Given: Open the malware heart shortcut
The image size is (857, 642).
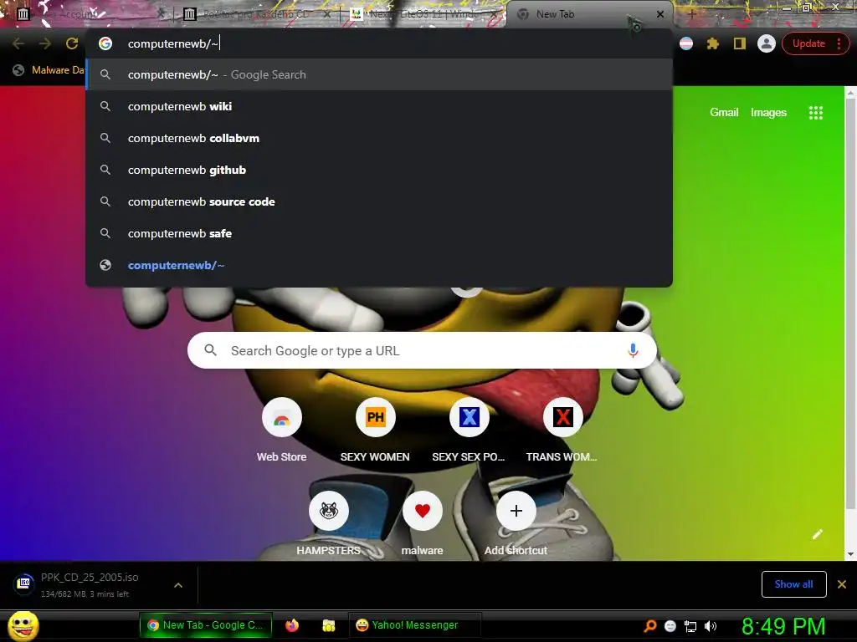Looking at the screenshot, I should tap(423, 511).
